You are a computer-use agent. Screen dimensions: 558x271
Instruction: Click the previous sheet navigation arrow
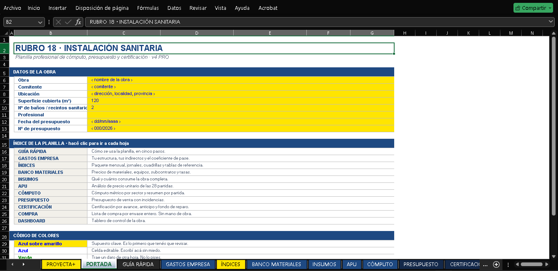point(12,264)
